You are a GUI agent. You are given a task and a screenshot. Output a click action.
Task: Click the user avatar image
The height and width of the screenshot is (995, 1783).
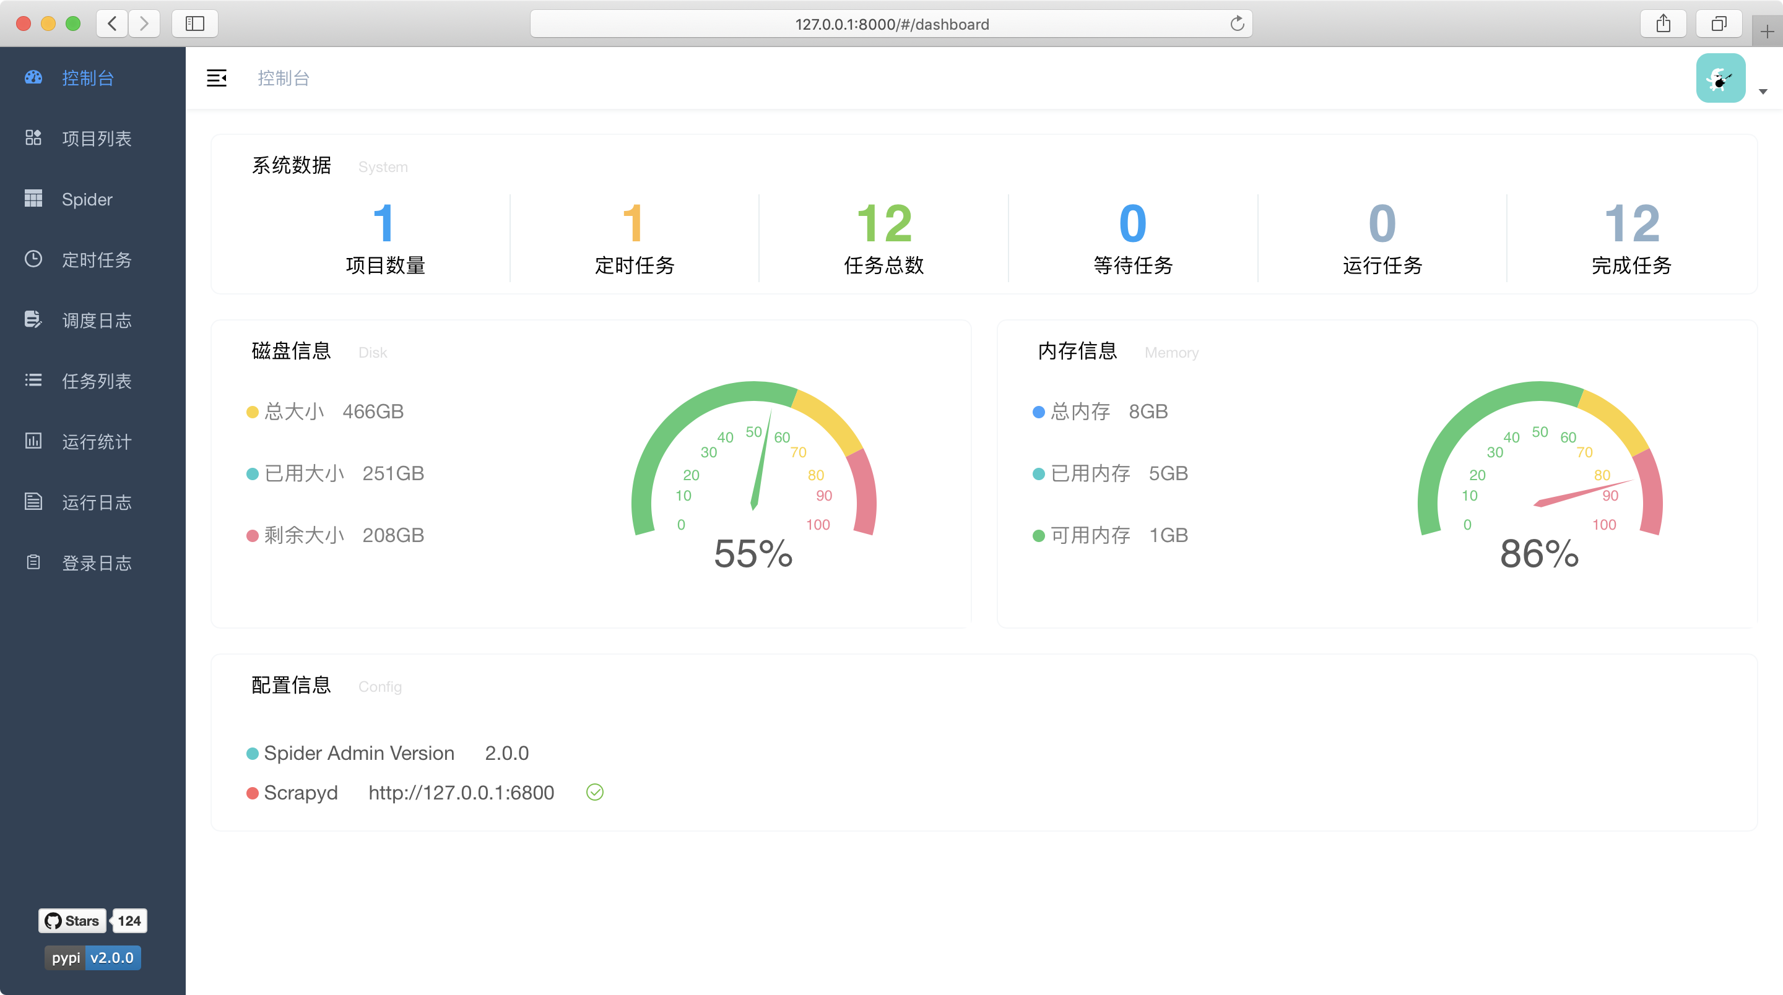point(1720,77)
